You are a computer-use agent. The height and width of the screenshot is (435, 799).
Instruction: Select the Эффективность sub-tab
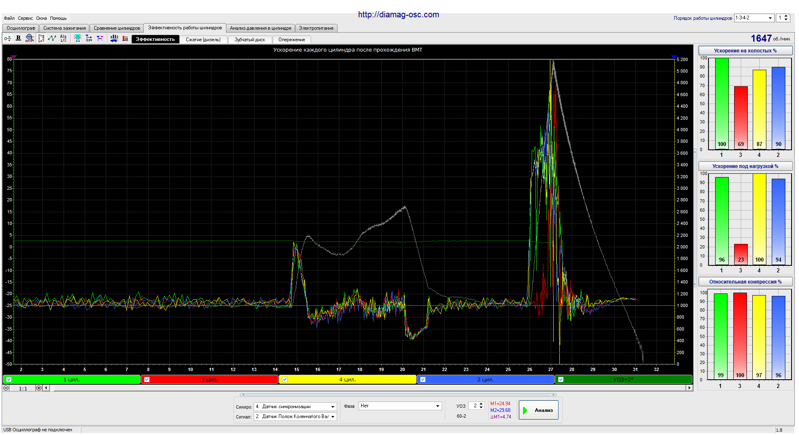155,40
